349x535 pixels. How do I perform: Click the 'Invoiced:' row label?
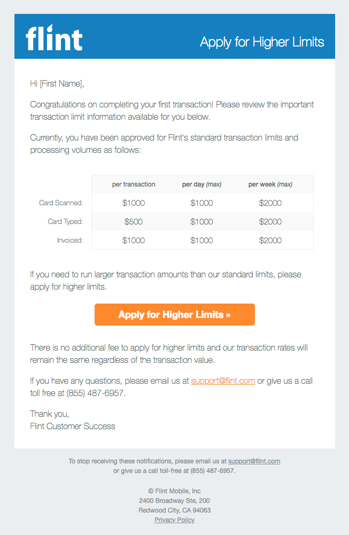(x=70, y=241)
